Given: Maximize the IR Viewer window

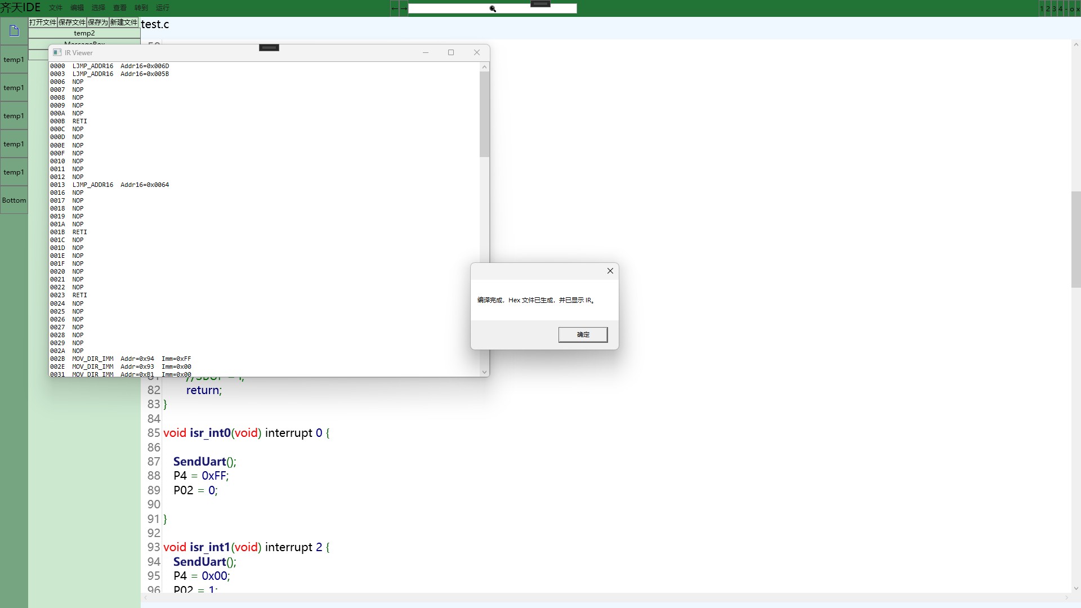Looking at the screenshot, I should click(x=451, y=52).
